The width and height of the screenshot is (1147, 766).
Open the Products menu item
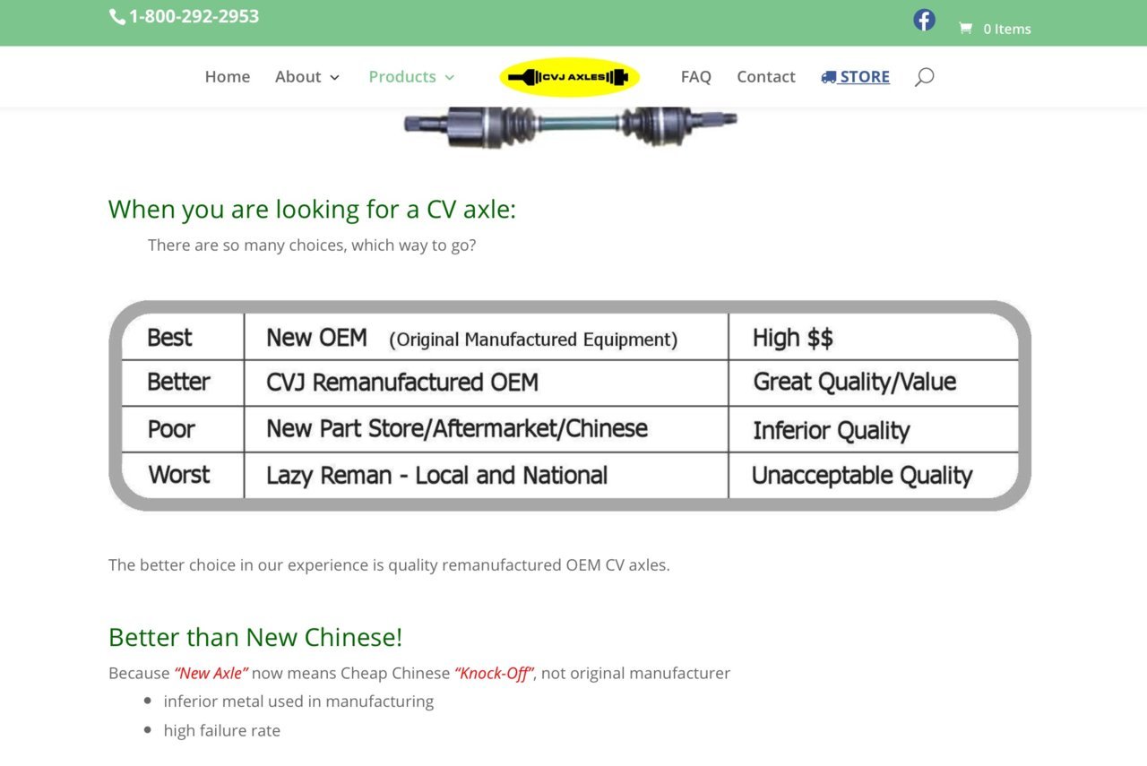pyautogui.click(x=402, y=77)
